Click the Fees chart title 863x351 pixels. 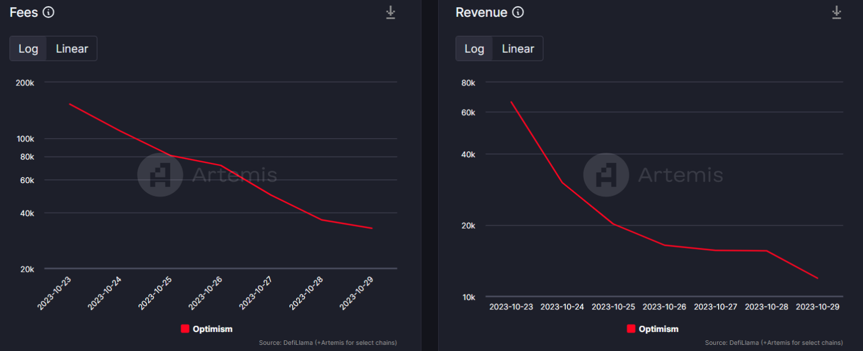pyautogui.click(x=24, y=12)
